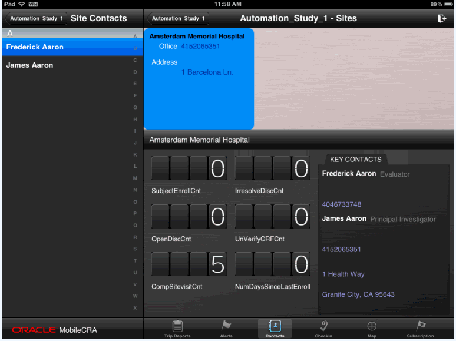Jump to index letter W
The width and height of the screenshot is (456, 341).
tap(135, 296)
